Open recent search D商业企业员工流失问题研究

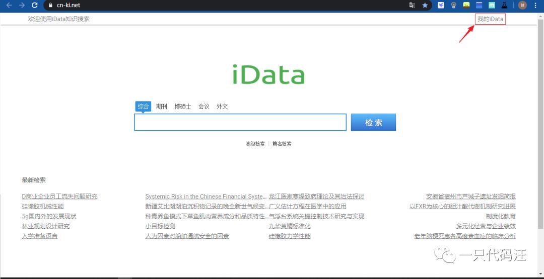coord(59,197)
